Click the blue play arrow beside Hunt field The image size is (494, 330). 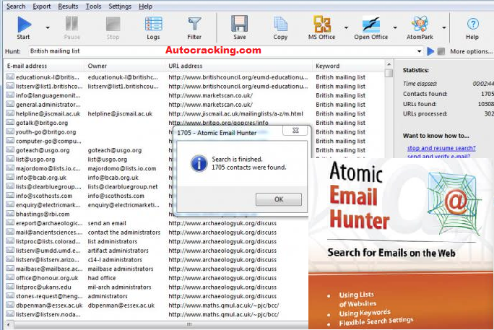click(430, 51)
